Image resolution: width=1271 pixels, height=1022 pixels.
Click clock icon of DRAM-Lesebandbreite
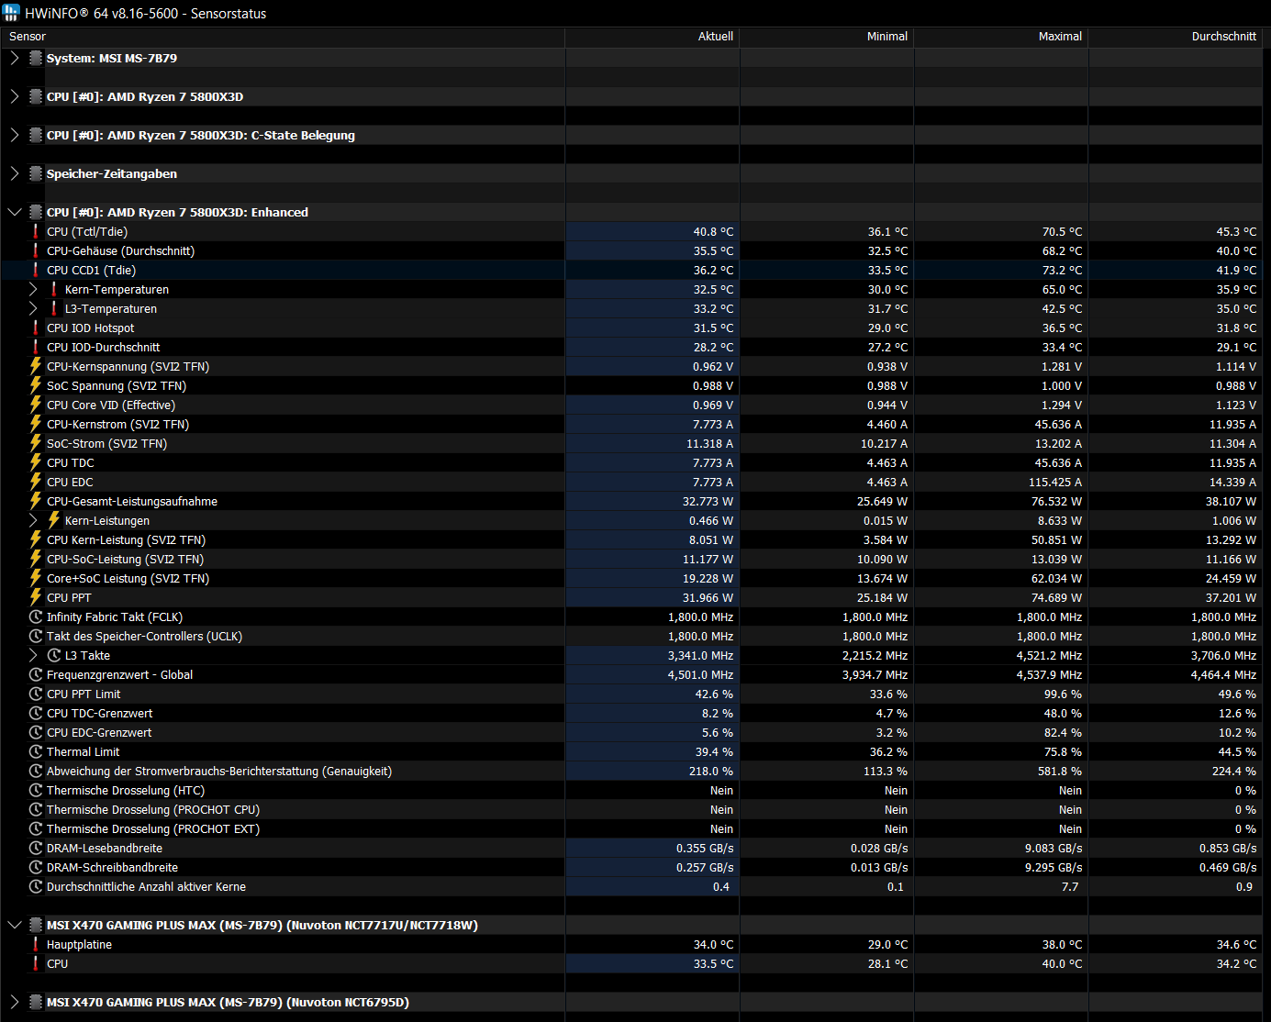tap(36, 848)
